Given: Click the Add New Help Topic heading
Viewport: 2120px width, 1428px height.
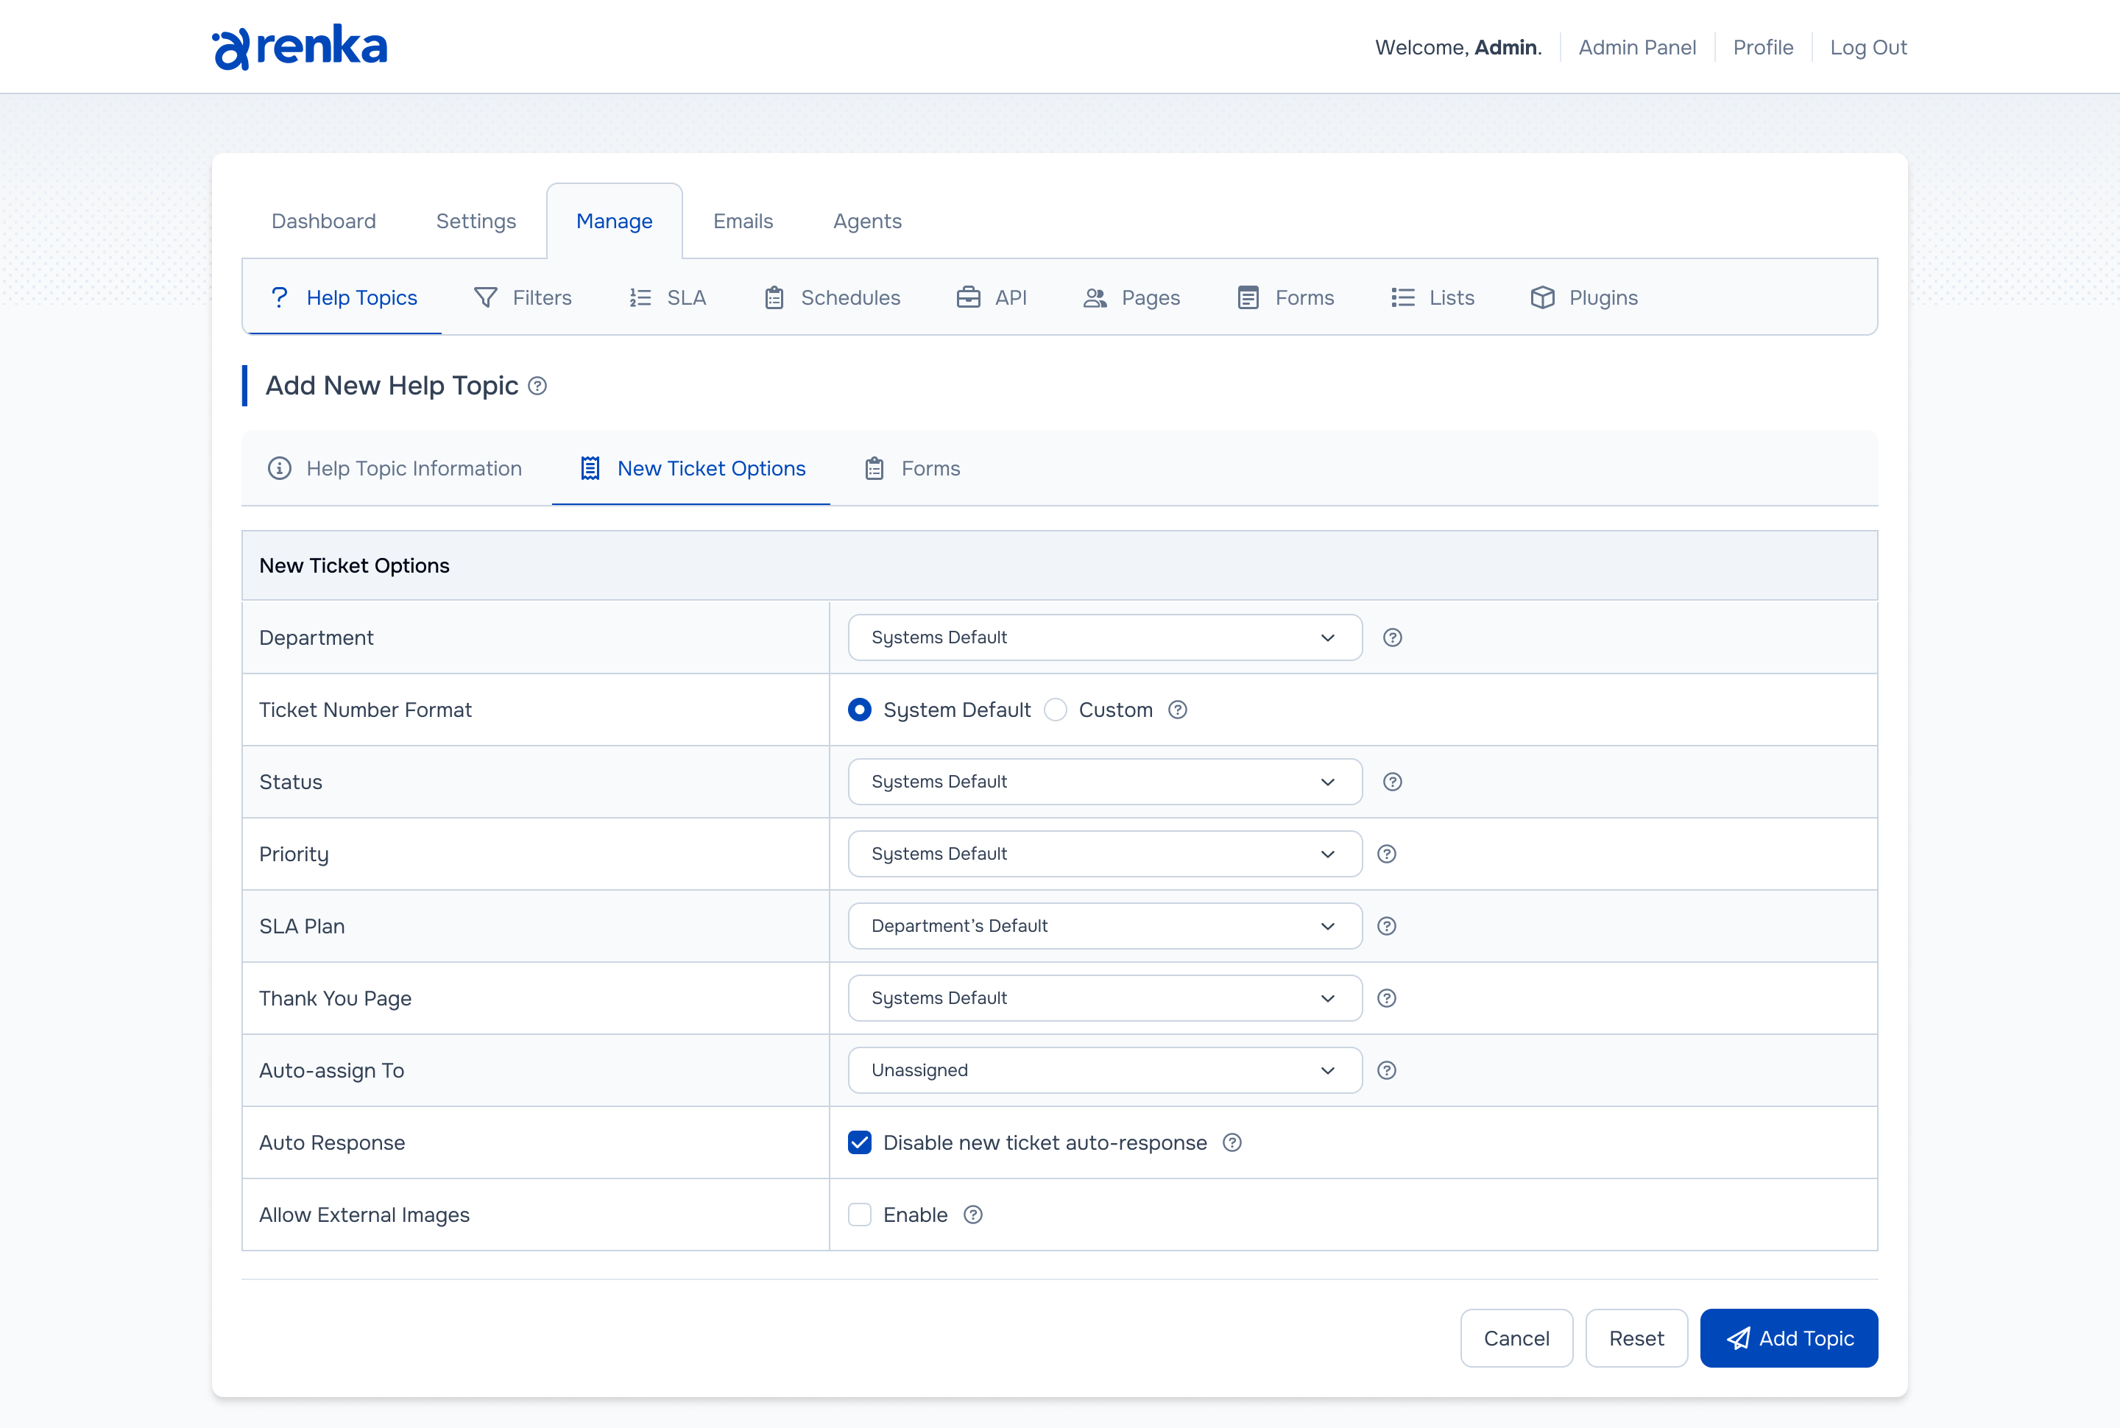Looking at the screenshot, I should (392, 386).
